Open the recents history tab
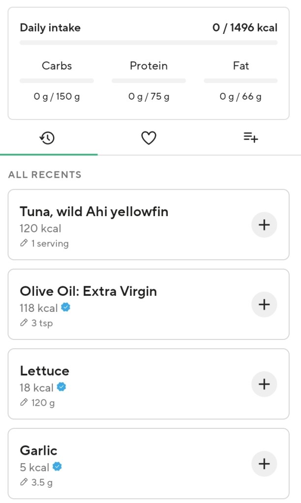This screenshot has height=503, width=301. click(47, 138)
